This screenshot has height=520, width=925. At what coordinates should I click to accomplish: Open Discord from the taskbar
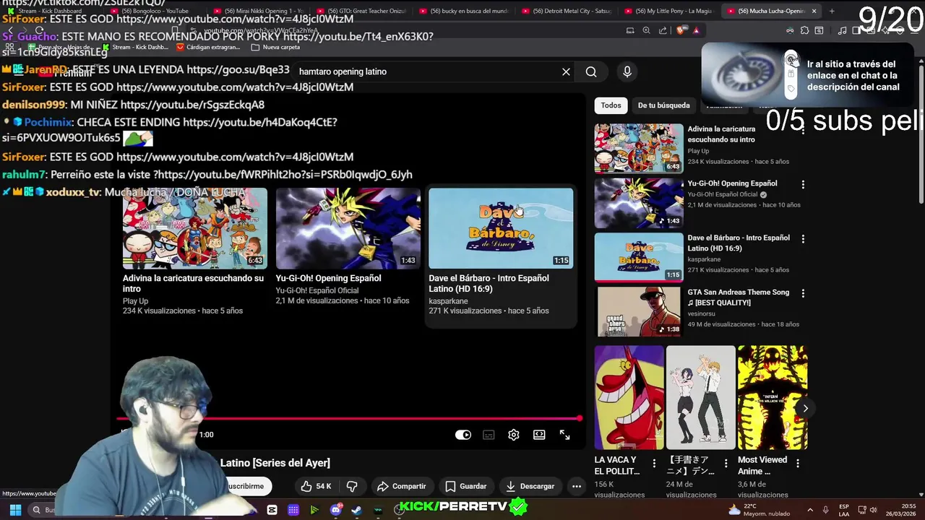(x=335, y=510)
